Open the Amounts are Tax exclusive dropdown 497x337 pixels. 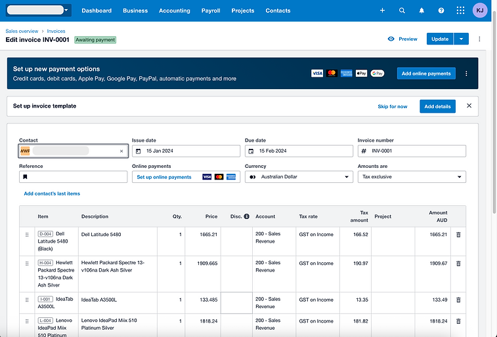click(x=412, y=177)
